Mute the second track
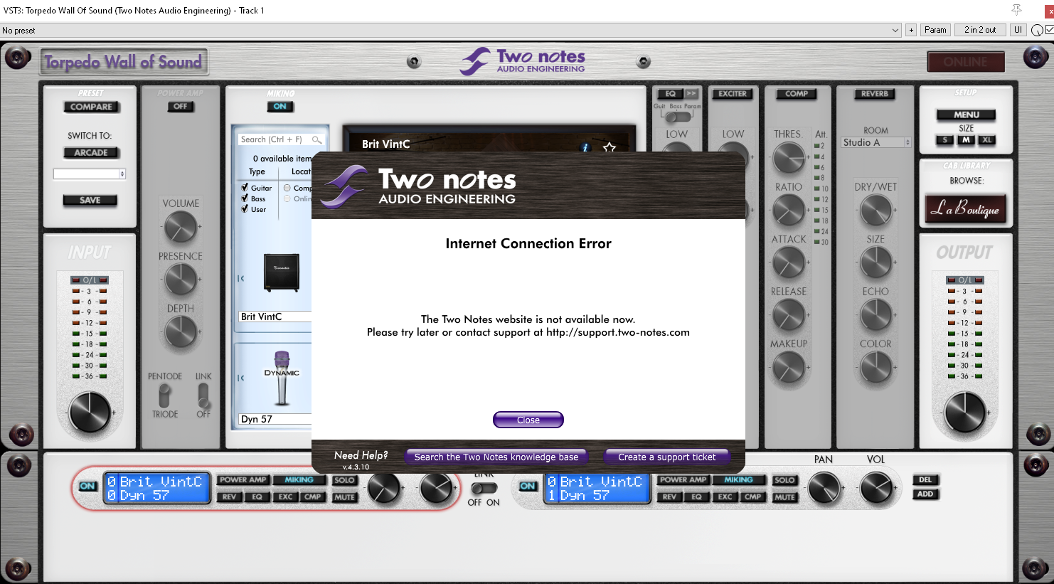 (784, 497)
